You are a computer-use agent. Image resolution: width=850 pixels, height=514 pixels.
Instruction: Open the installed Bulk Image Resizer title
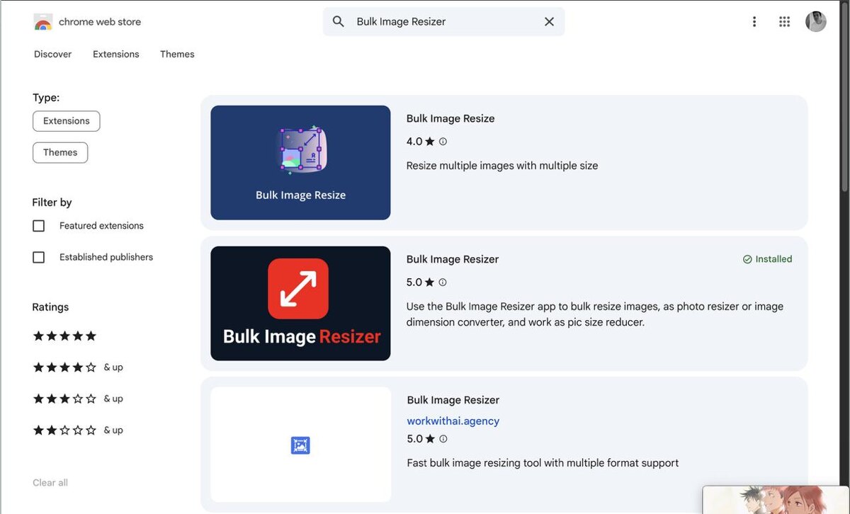[453, 259]
